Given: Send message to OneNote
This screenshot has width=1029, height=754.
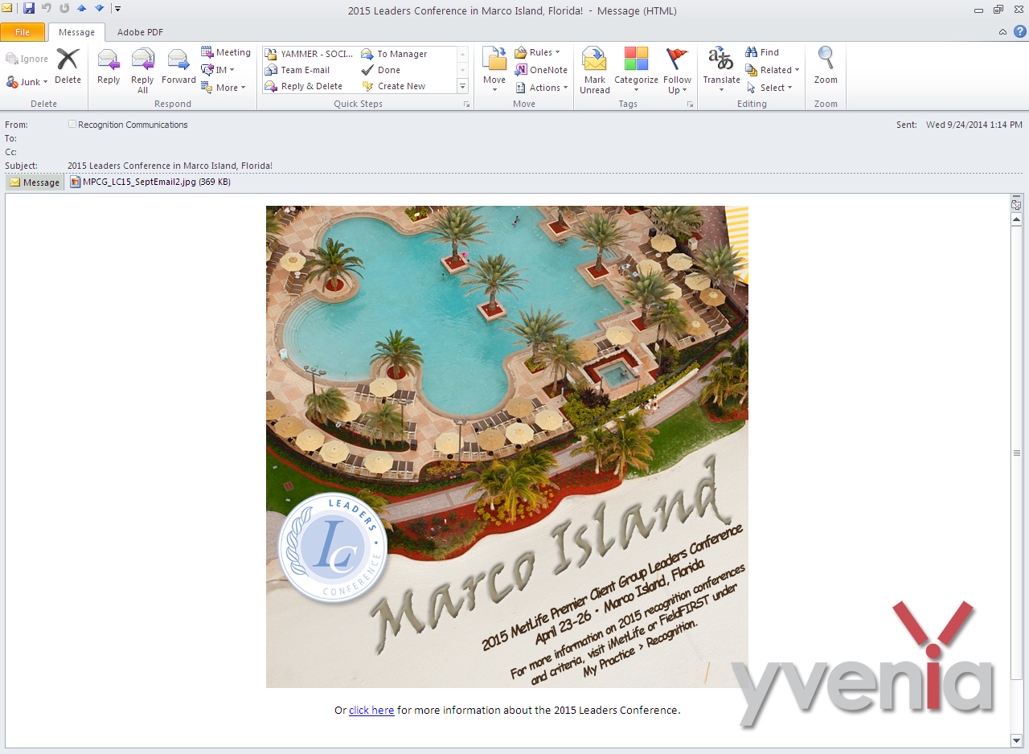Looking at the screenshot, I should 541,70.
